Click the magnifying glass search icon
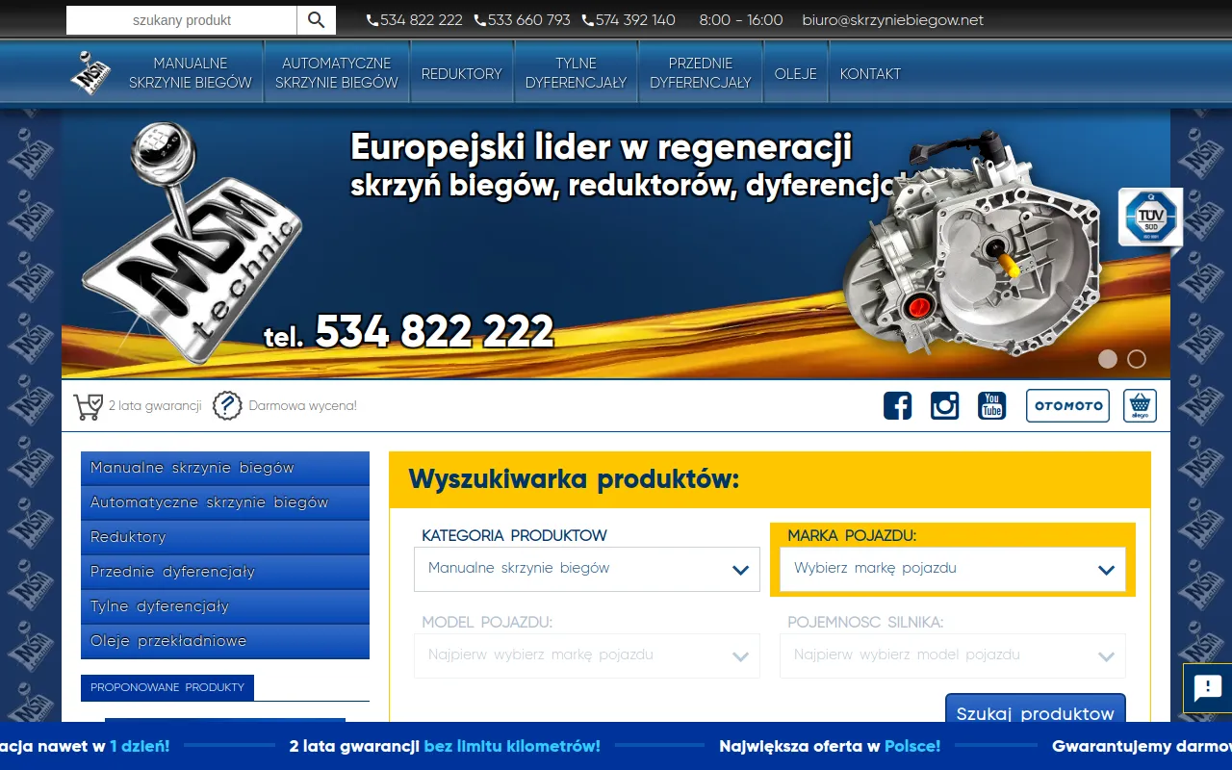Image resolution: width=1232 pixels, height=770 pixels. pyautogui.click(x=317, y=20)
